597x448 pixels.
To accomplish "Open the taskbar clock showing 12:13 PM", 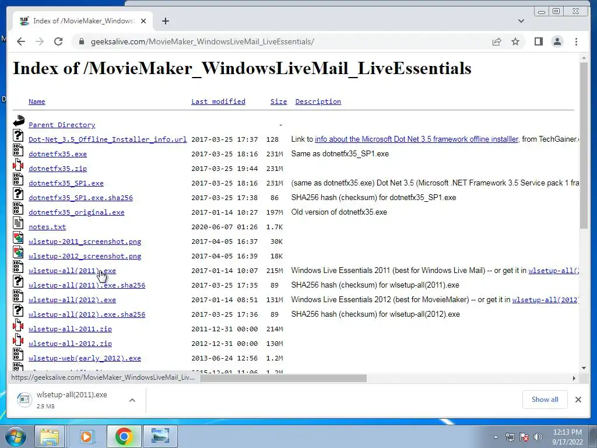I will [567, 436].
